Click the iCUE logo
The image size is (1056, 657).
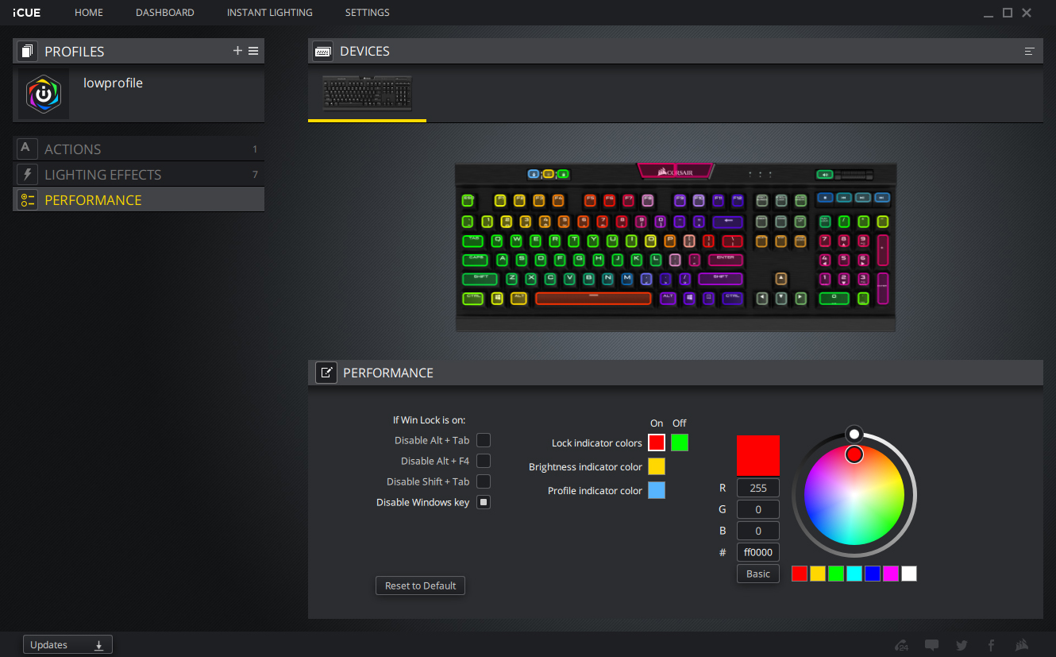tap(26, 13)
